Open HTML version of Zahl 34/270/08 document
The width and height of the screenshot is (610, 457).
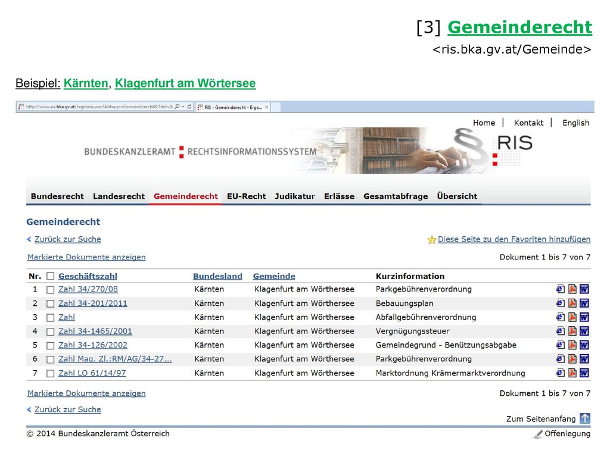coord(560,289)
